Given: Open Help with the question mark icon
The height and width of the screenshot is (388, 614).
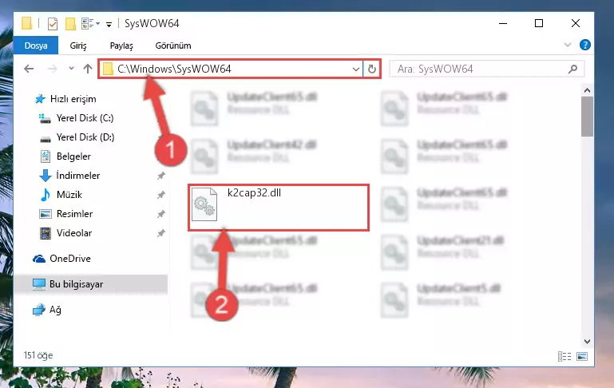Looking at the screenshot, I should pos(585,45).
